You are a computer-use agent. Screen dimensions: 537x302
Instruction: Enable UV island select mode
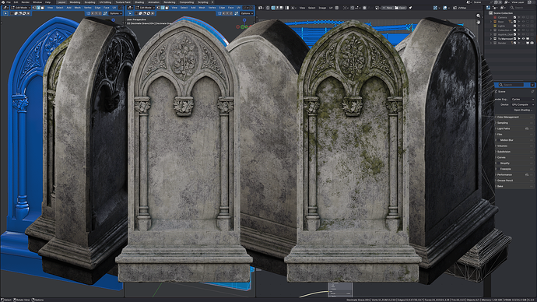[287, 8]
